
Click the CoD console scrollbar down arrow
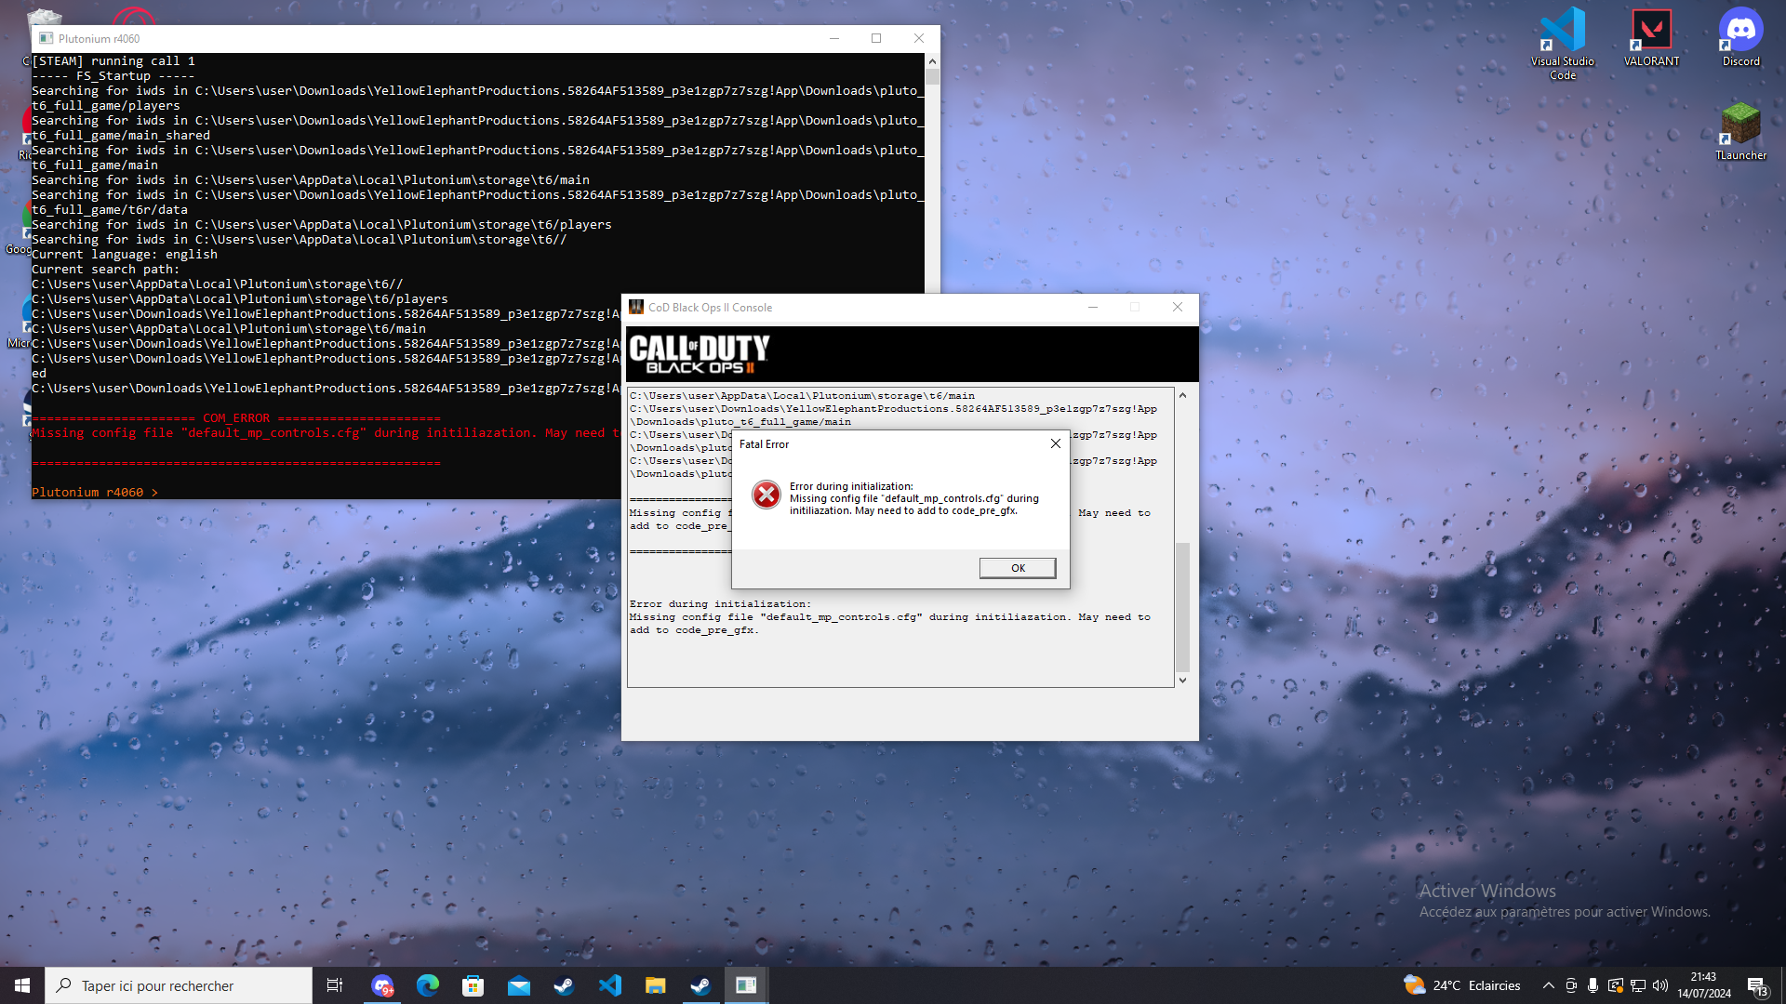[1182, 680]
